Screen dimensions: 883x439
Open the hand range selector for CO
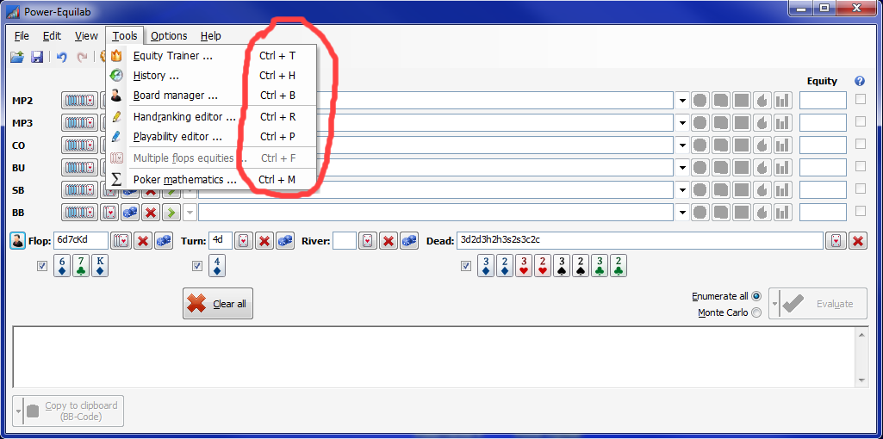(79, 145)
